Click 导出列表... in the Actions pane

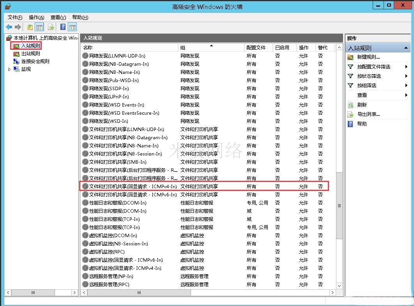pos(368,114)
